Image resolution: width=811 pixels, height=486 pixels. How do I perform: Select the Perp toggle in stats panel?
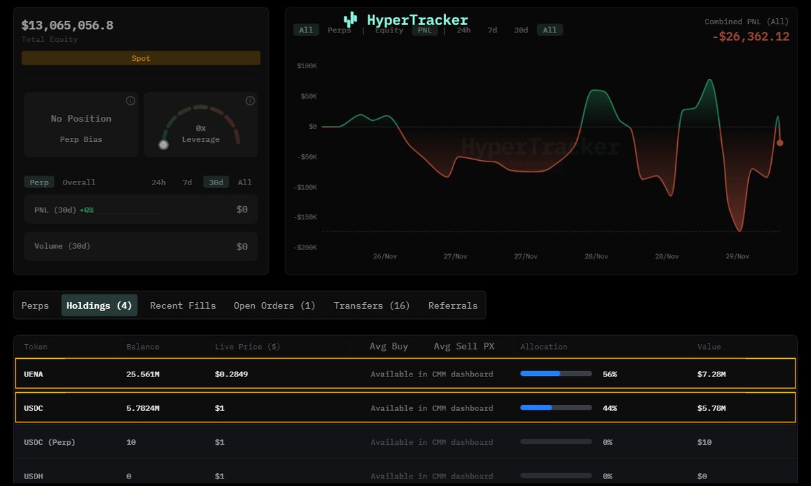[39, 183]
